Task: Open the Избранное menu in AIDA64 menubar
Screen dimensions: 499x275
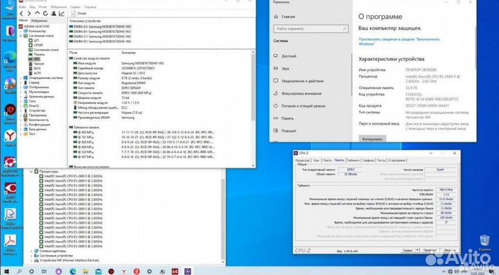Action: pyautogui.click(x=58, y=7)
